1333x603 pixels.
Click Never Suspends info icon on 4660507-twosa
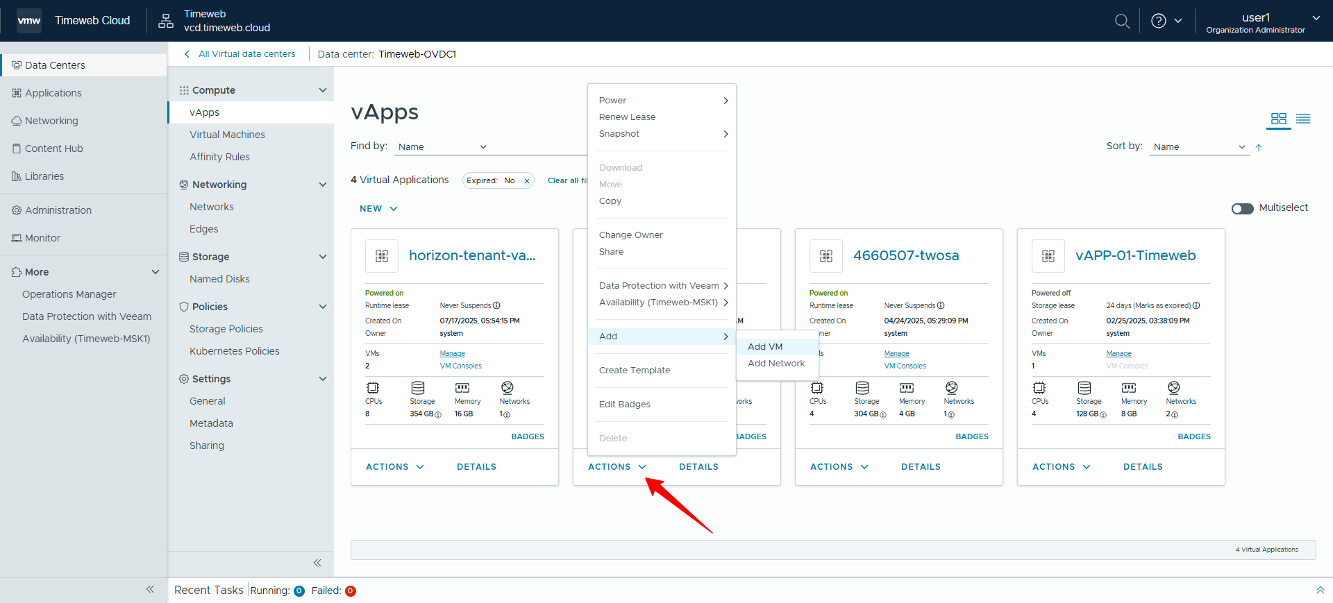click(x=941, y=305)
